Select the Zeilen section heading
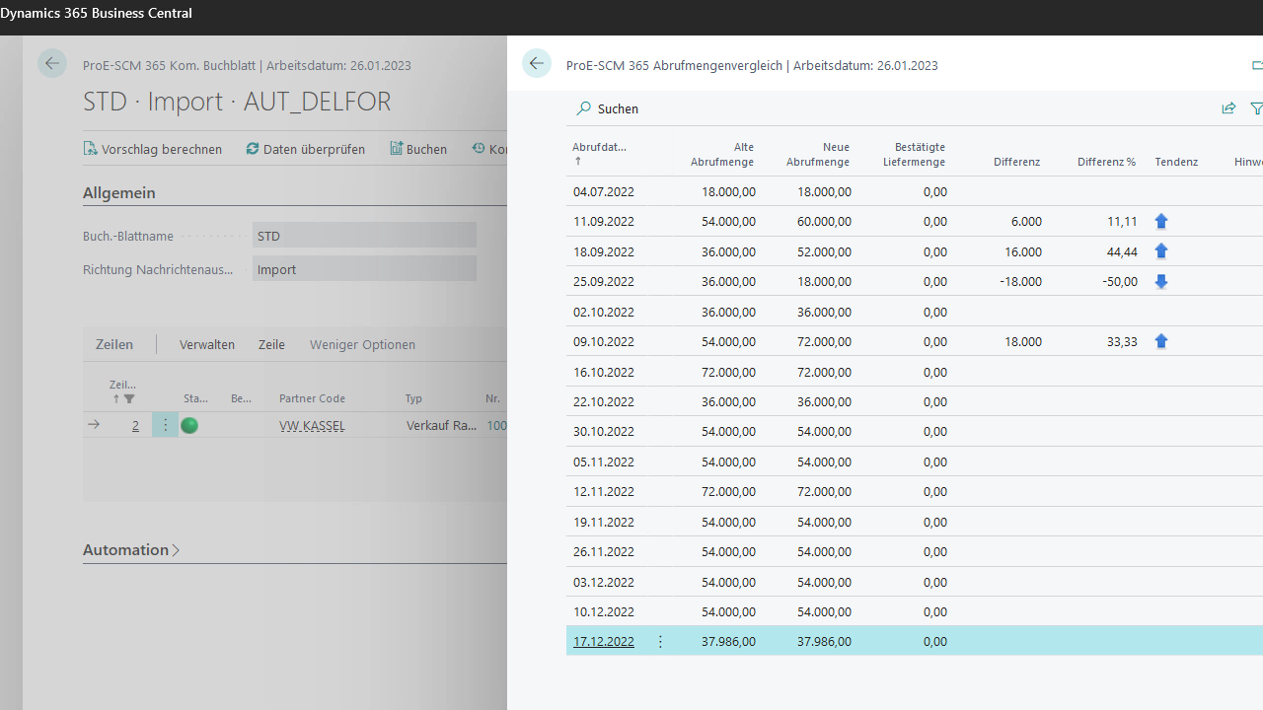The image size is (1263, 710). pos(114,344)
